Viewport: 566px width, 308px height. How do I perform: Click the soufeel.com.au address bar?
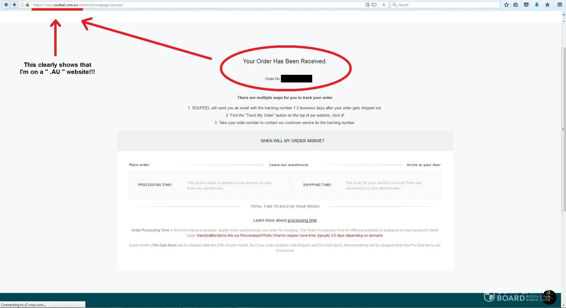coord(189,5)
